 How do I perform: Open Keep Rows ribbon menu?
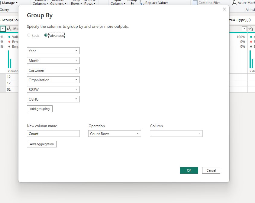click(76, 3)
